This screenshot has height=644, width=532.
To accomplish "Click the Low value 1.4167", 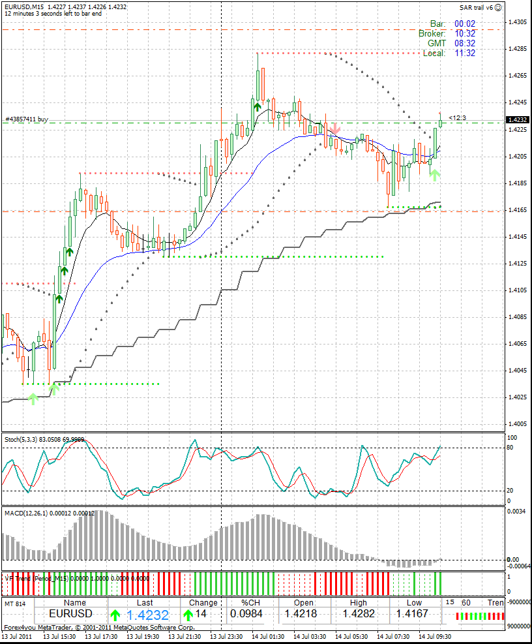I will coord(412,613).
